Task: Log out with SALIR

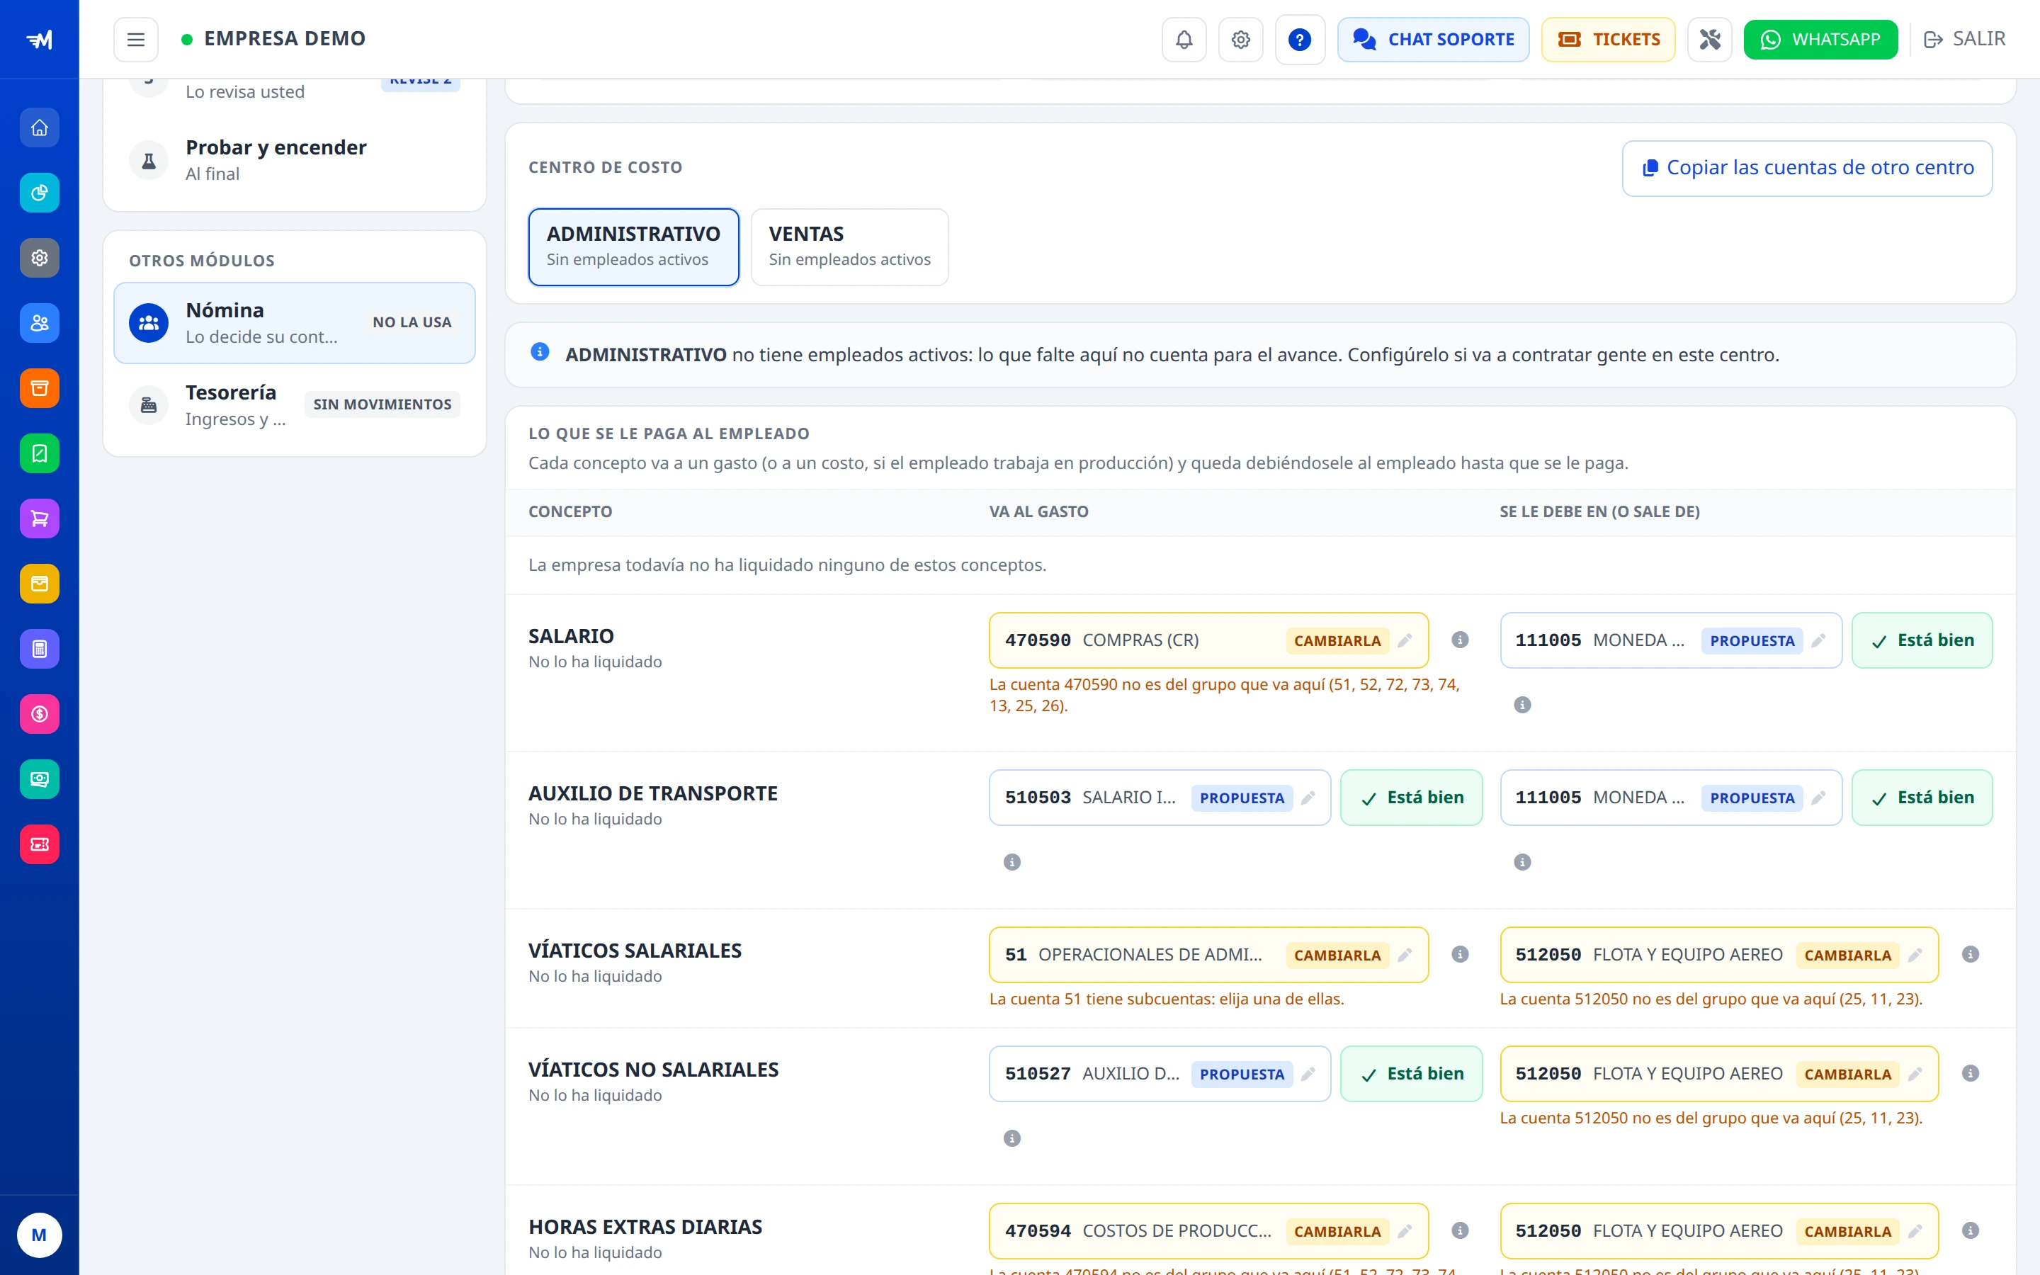Action: pyautogui.click(x=1964, y=40)
